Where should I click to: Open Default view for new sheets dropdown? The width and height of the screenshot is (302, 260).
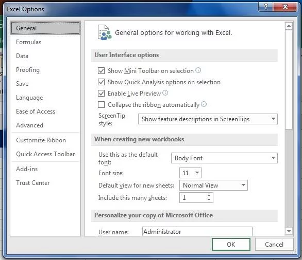coord(213,185)
